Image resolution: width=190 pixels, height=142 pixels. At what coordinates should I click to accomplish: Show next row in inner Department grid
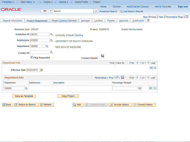point(148,78)
